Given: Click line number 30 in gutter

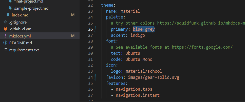Looking at the screenshot, I should pyautogui.click(x=90, y=53).
